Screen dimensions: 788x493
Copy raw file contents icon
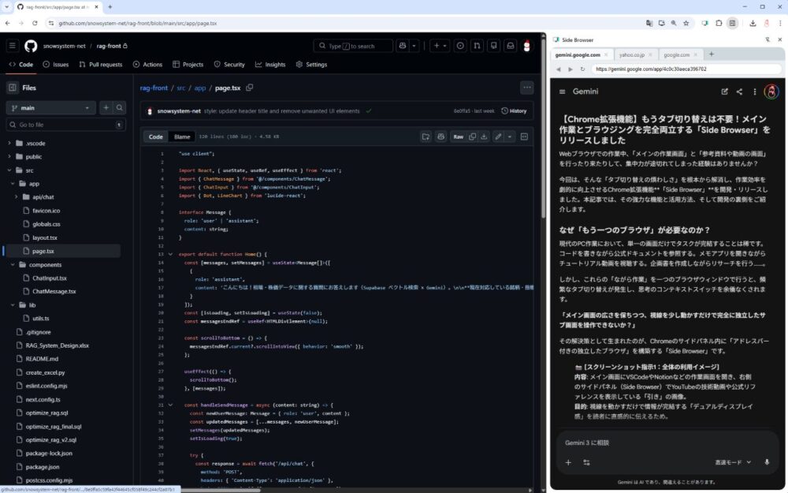(x=472, y=136)
